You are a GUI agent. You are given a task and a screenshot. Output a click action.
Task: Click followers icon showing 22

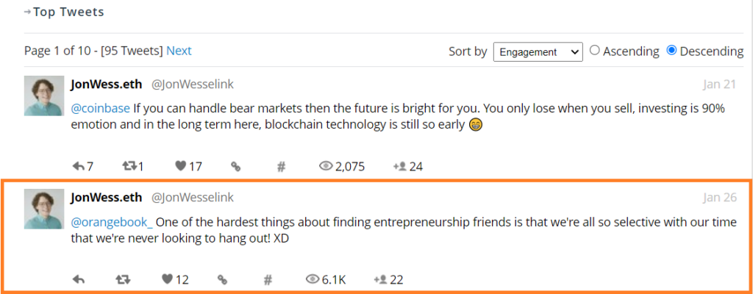click(380, 279)
